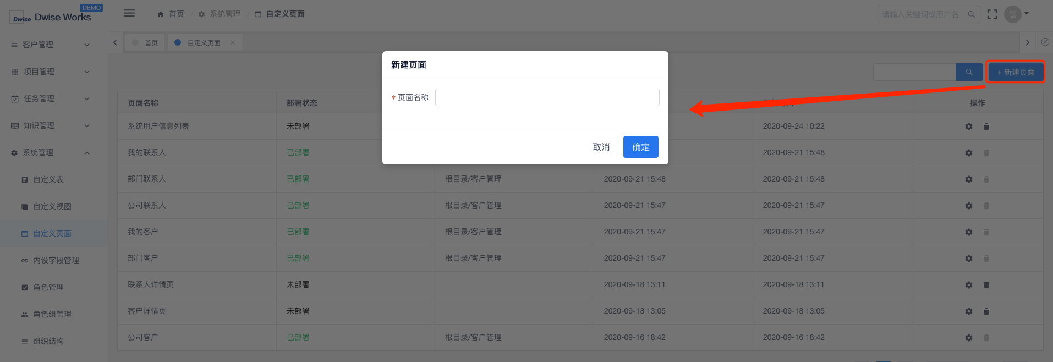The height and width of the screenshot is (362, 1053).
Task: Open the user avatar dropdown
Action: (x=1016, y=14)
